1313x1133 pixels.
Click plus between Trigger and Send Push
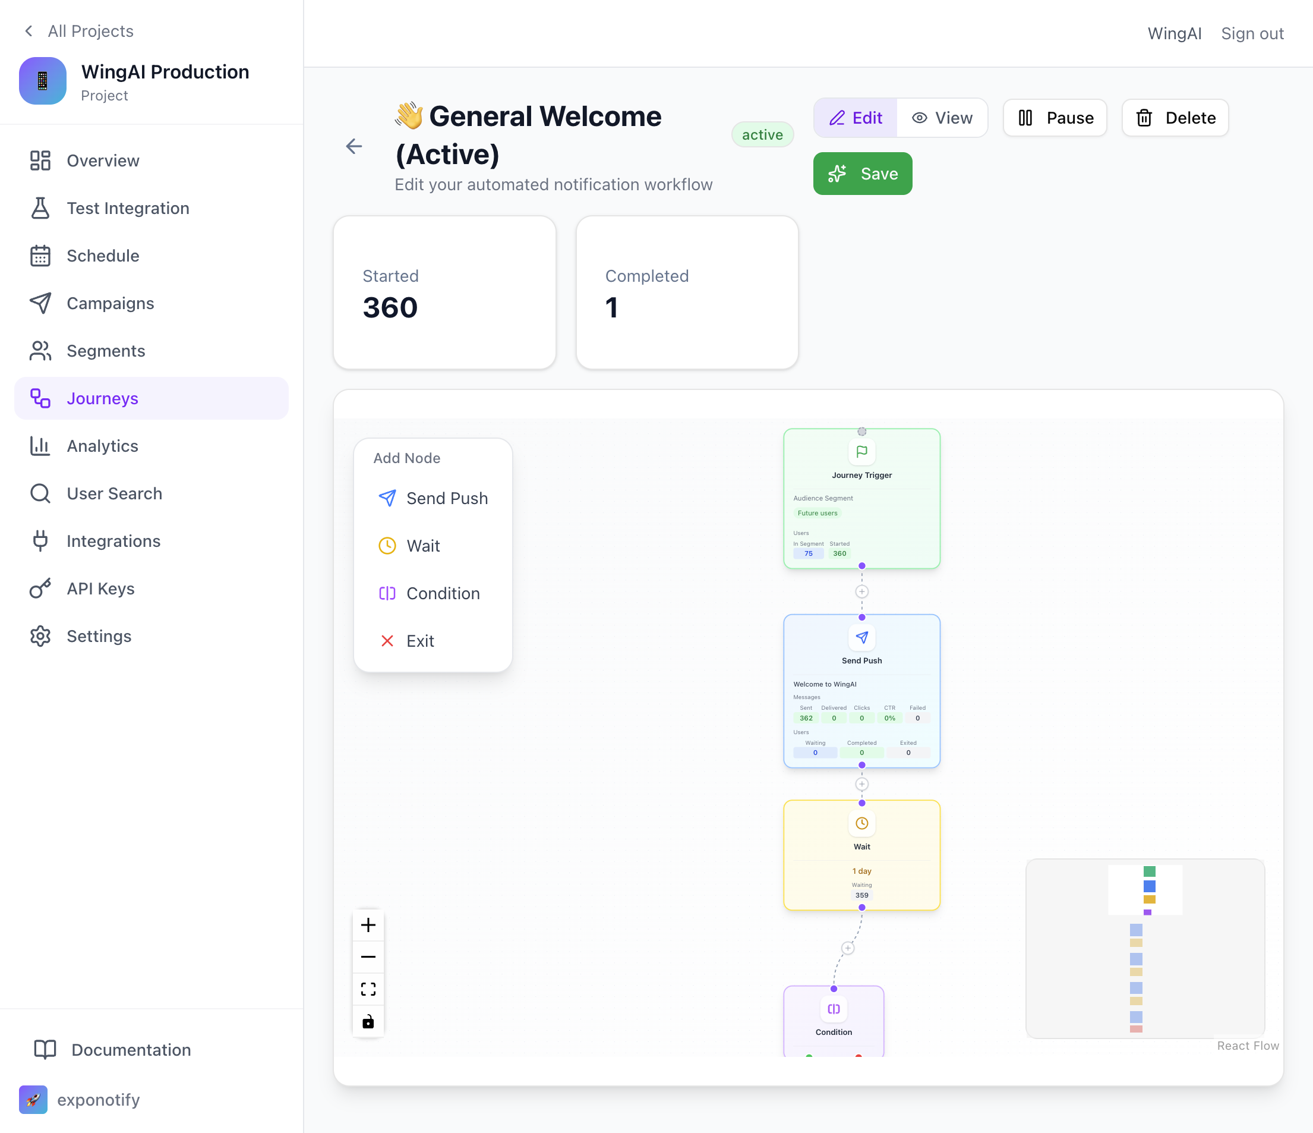(x=862, y=591)
